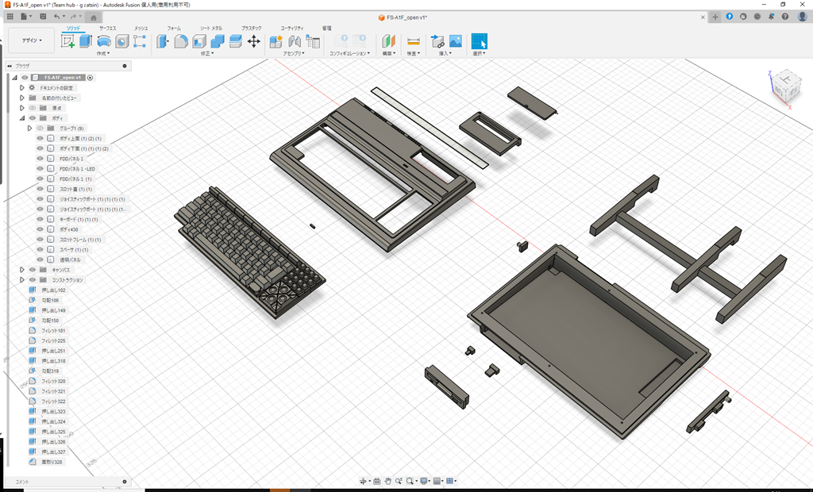Click the Move/Copy icon in the ribbon
Screen dimensions: 813x492
(254, 41)
